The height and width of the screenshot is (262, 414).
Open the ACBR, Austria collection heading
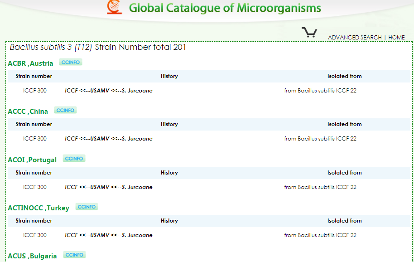pos(30,63)
